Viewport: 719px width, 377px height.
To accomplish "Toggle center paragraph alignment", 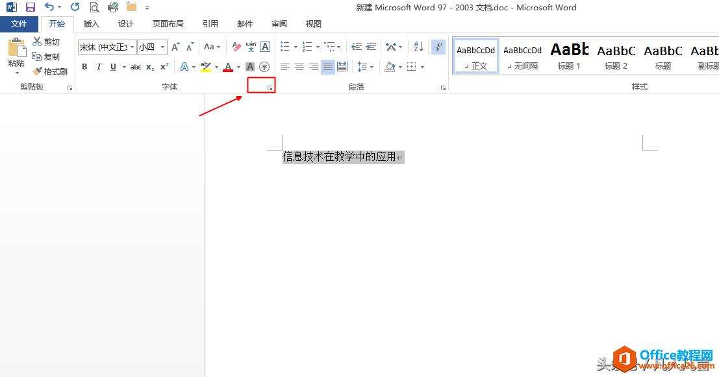I will coord(299,67).
